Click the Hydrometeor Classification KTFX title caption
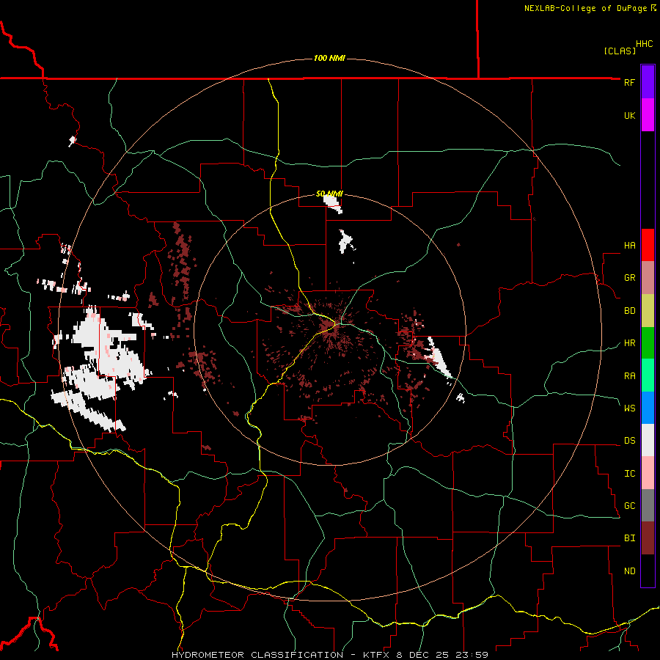Screen dimensions: 660x660 pos(330,655)
